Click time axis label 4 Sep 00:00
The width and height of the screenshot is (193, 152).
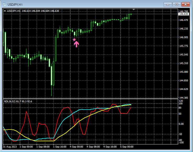click(x=76, y=147)
